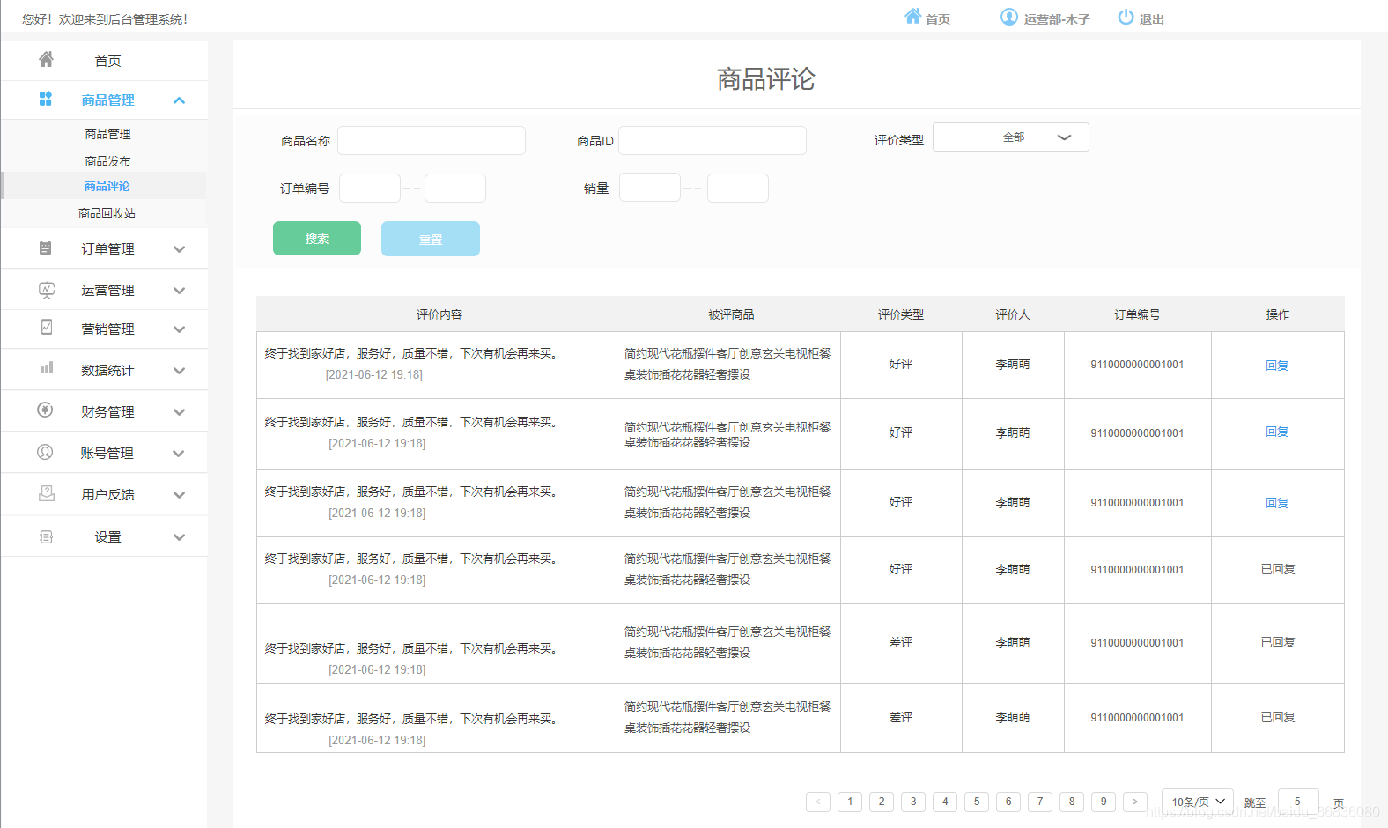Open 商品发布 submenu item
The image size is (1388, 828).
(107, 161)
